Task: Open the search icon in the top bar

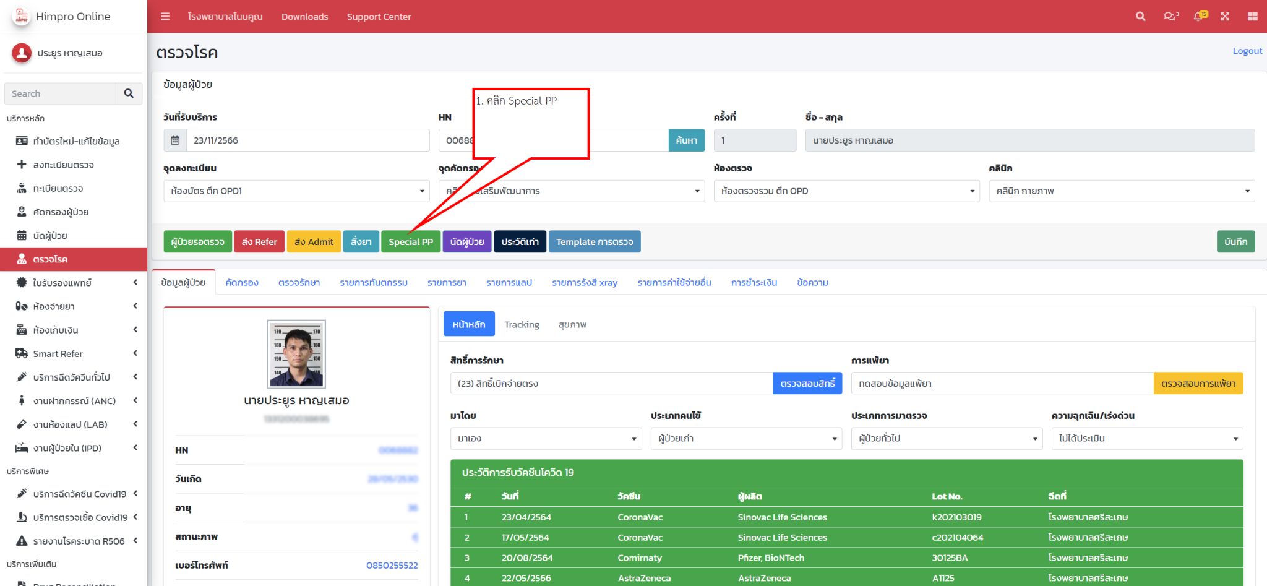Action: (1140, 16)
